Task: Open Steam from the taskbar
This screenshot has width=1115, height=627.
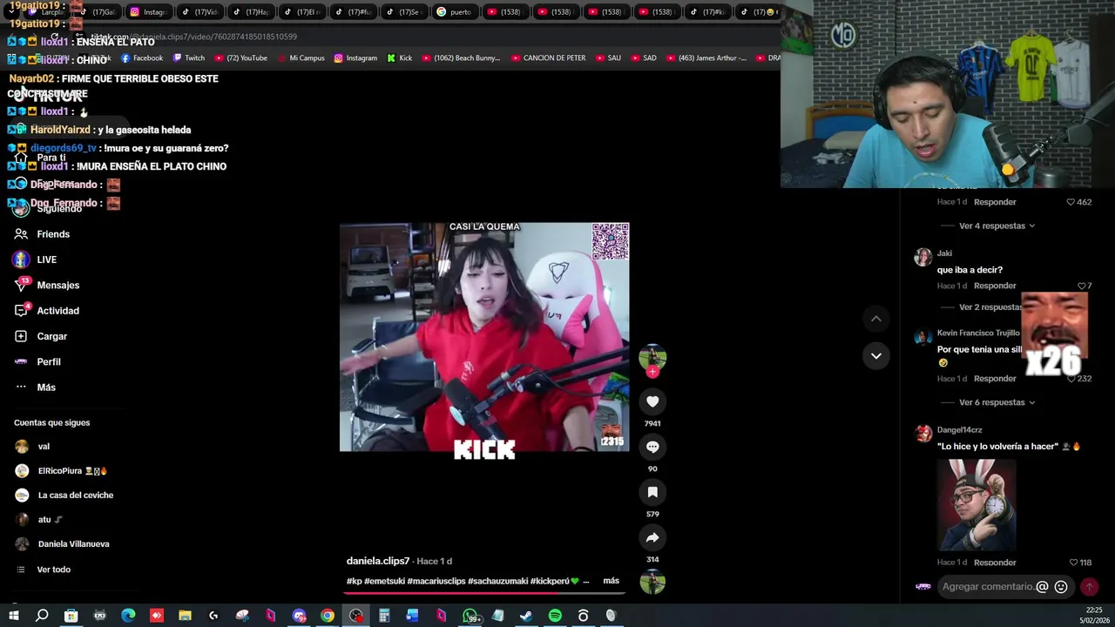Action: coord(526,616)
